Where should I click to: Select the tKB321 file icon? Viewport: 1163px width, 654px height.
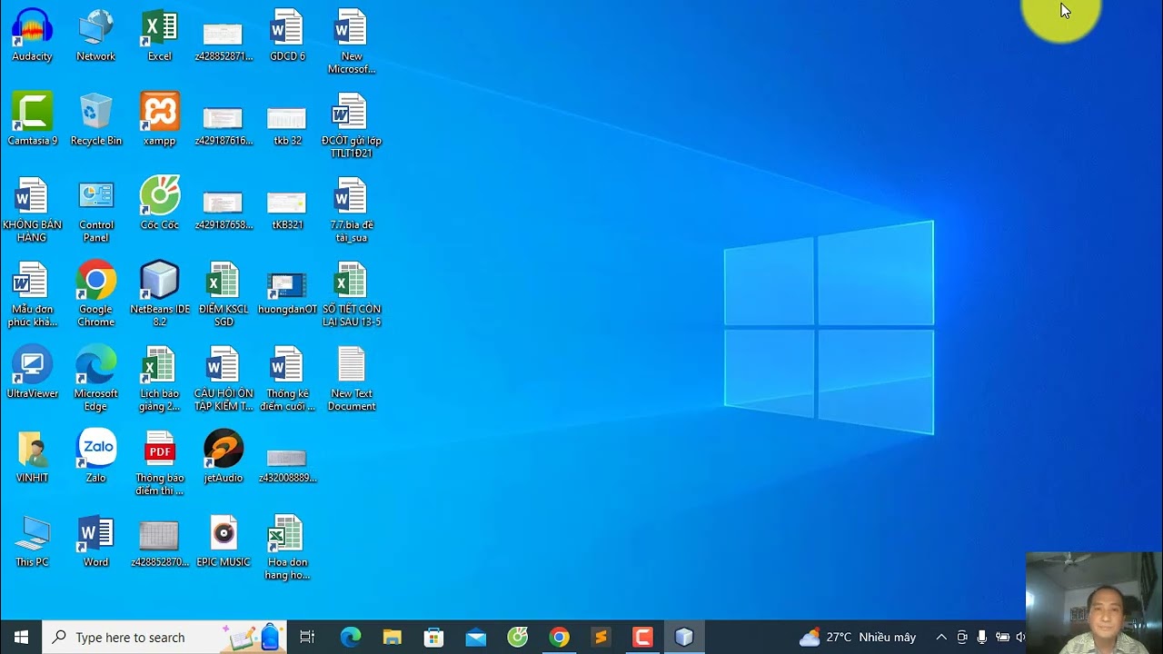point(287,211)
